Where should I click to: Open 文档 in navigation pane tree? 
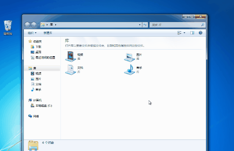point(38,84)
